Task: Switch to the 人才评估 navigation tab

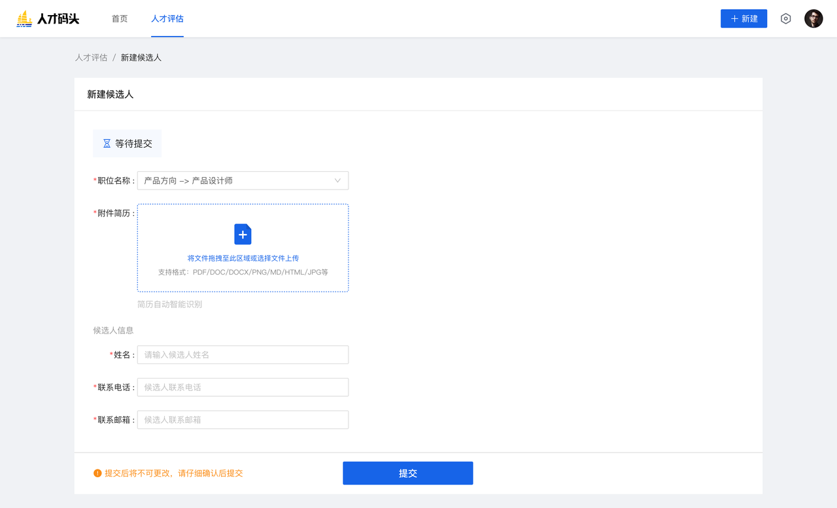Action: point(167,19)
